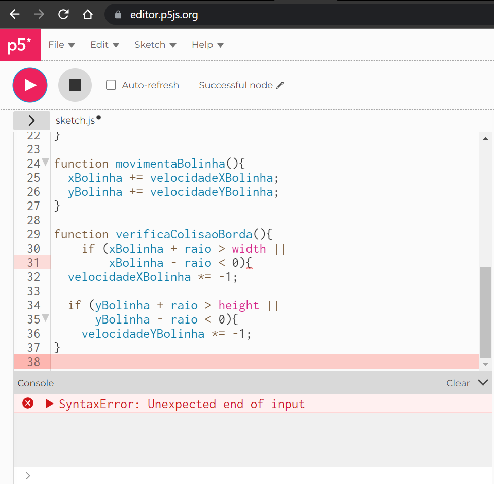Click the Console panel label
494x484 pixels.
tap(36, 383)
